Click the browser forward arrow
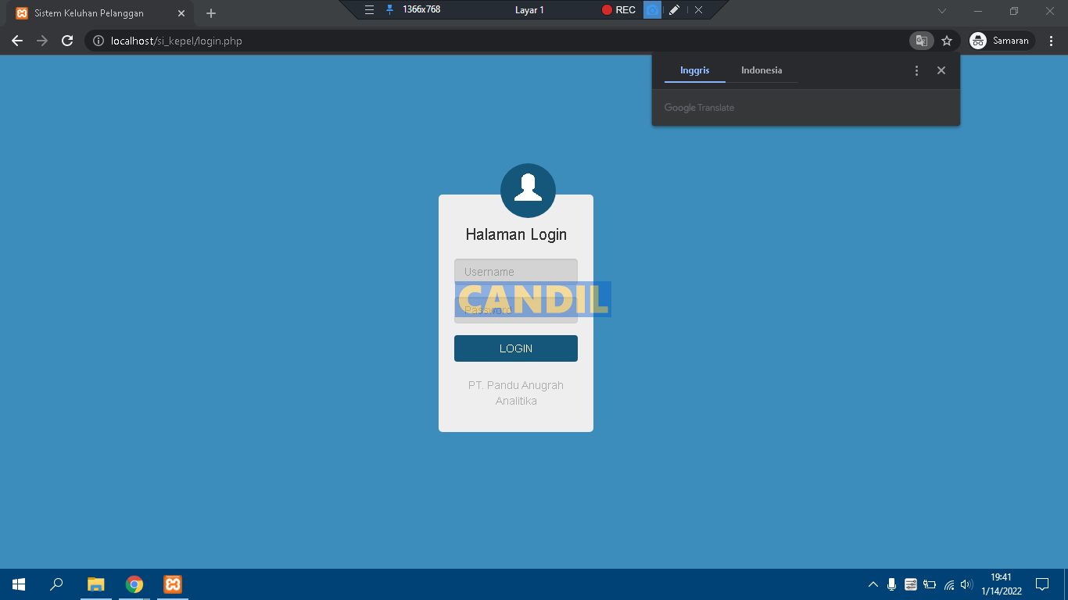This screenshot has width=1068, height=600. coord(42,41)
